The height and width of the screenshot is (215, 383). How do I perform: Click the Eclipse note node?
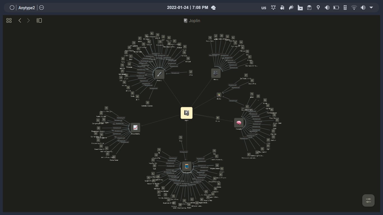(180, 44)
